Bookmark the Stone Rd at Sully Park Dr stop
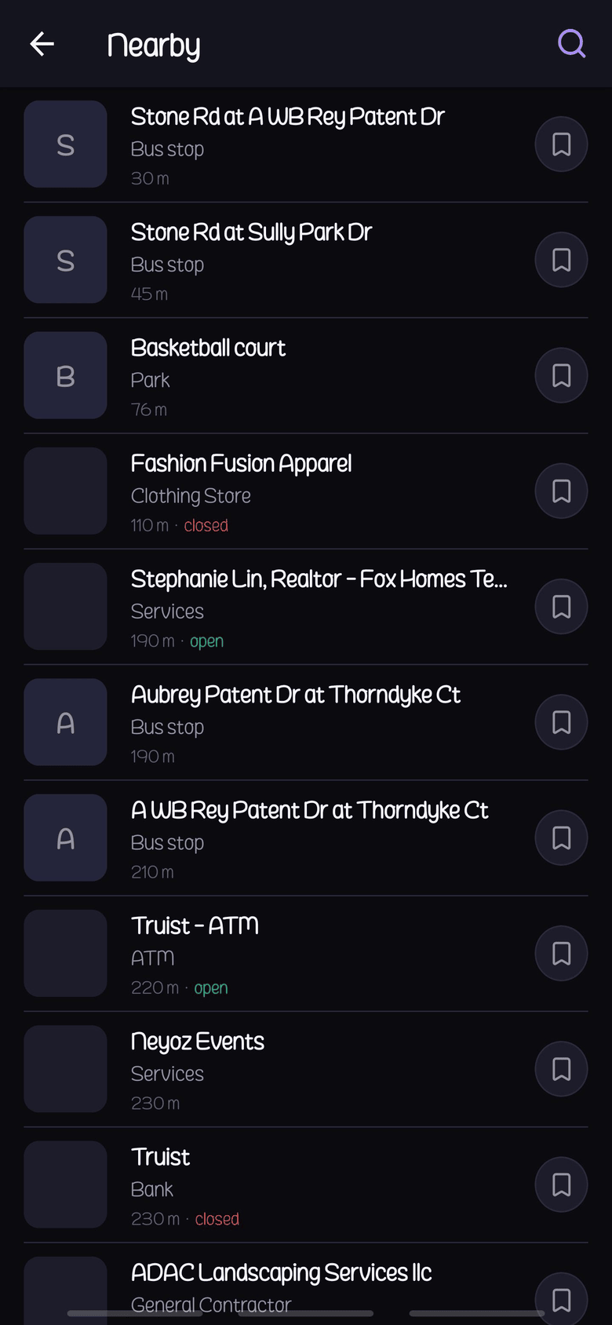This screenshot has height=1325, width=612. (560, 259)
